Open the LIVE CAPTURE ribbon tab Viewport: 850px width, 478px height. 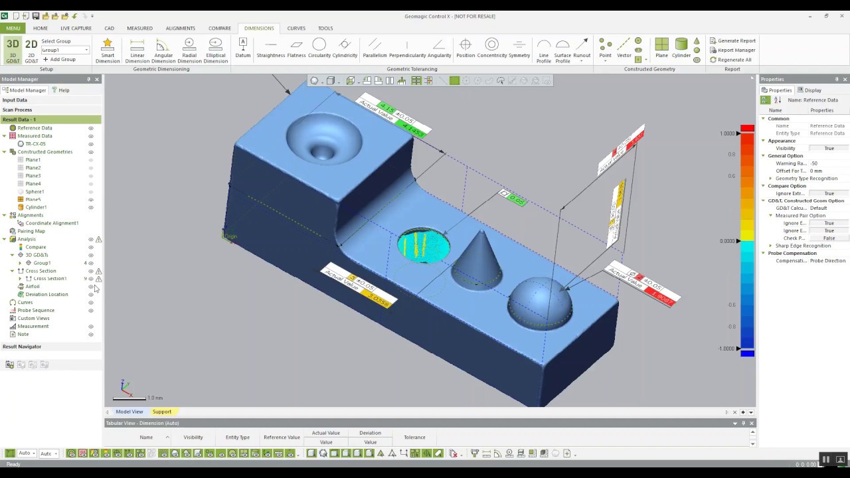click(76, 28)
